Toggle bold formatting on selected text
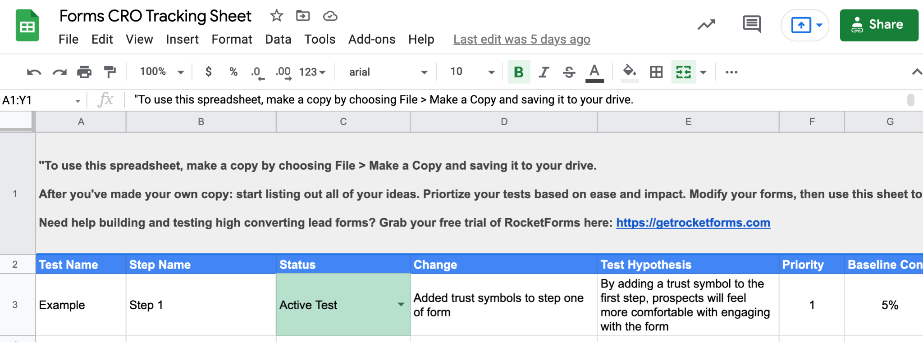Image resolution: width=923 pixels, height=342 pixels. (x=519, y=72)
